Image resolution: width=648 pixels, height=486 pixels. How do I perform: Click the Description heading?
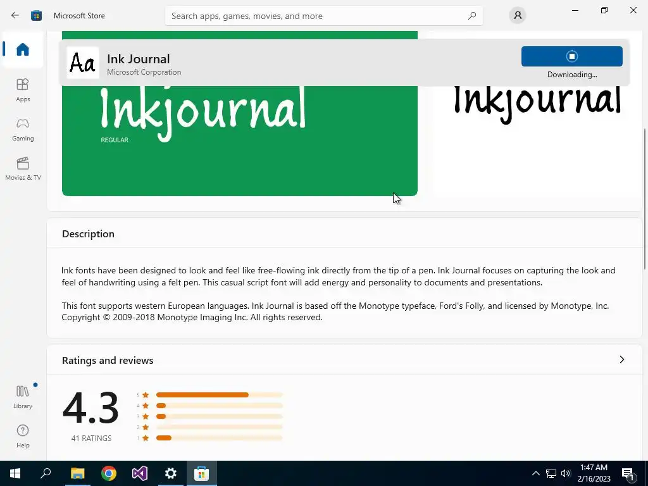click(x=88, y=234)
